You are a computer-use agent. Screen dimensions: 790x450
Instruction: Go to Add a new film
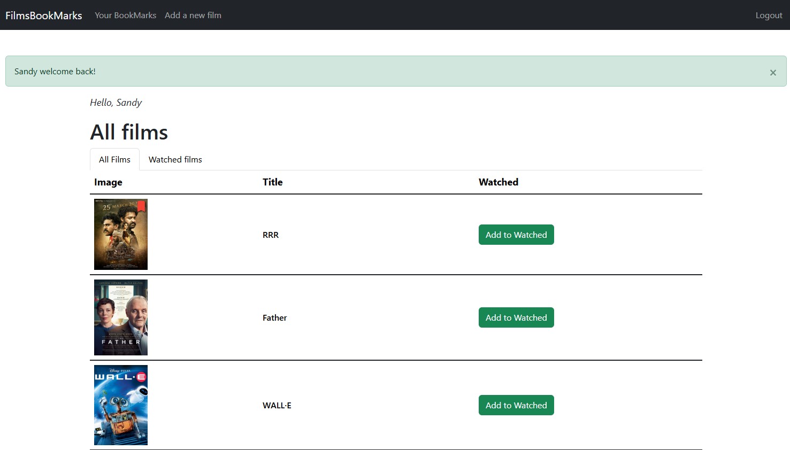[x=193, y=15]
